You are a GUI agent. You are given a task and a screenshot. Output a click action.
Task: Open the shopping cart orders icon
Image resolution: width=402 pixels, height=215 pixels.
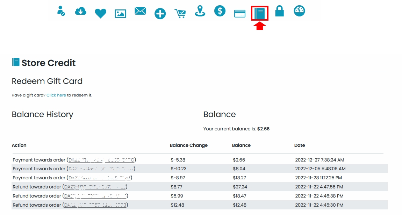(x=180, y=14)
